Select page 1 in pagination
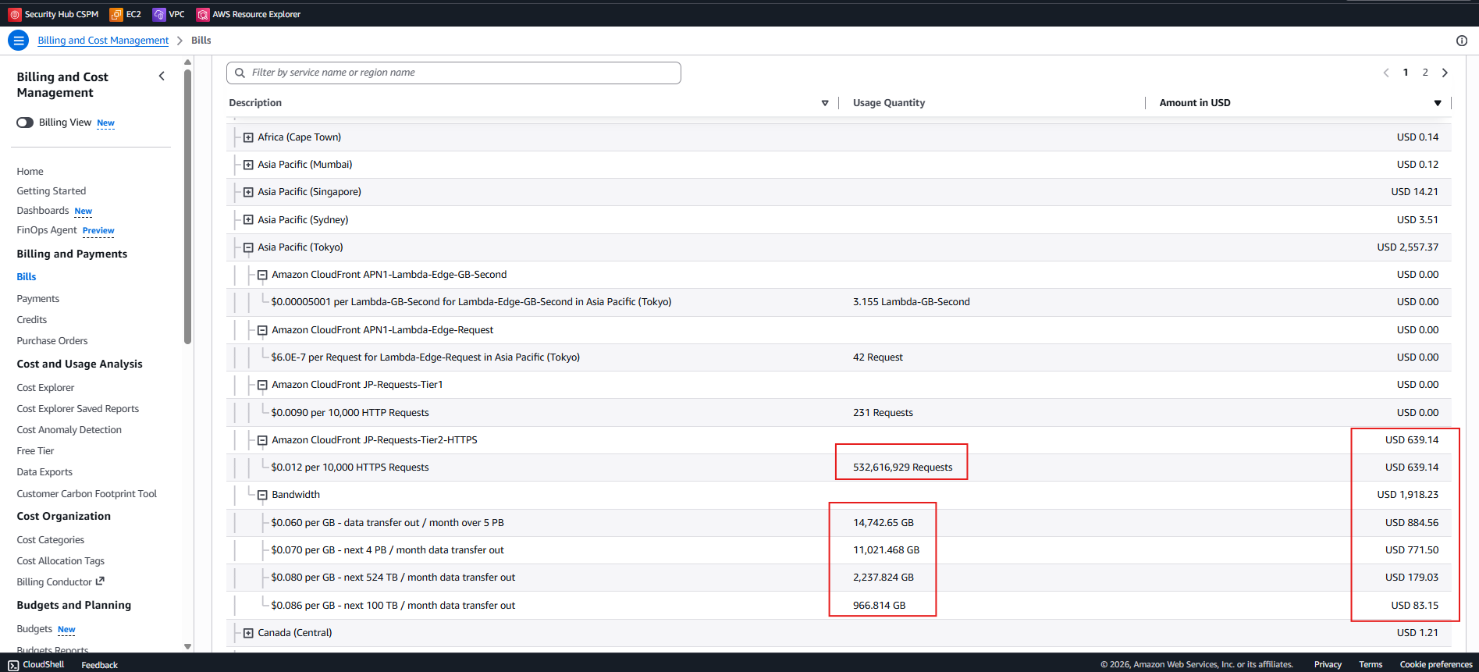This screenshot has width=1479, height=672. [x=1406, y=73]
